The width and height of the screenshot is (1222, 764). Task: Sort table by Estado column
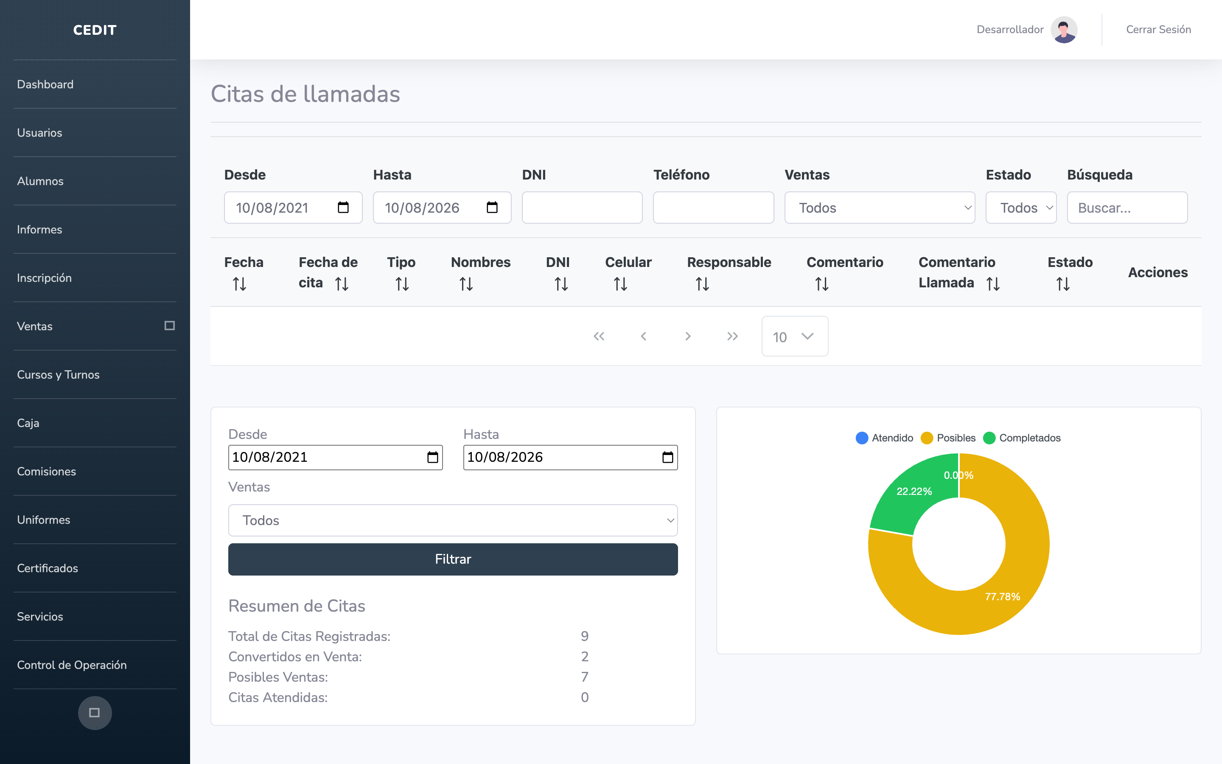(x=1063, y=284)
